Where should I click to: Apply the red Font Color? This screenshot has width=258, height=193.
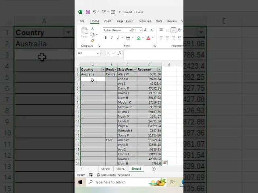148,38
